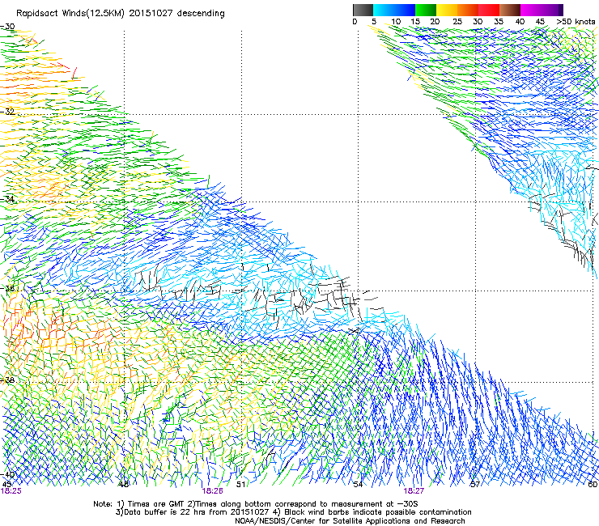Click the '-40' latitude axis label
The image size is (599, 526).
pyautogui.click(x=7, y=474)
